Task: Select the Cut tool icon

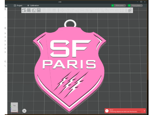Action: point(82,10)
